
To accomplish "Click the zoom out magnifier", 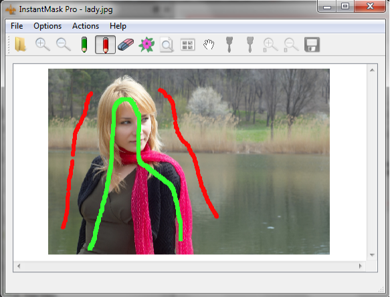I will (64, 45).
